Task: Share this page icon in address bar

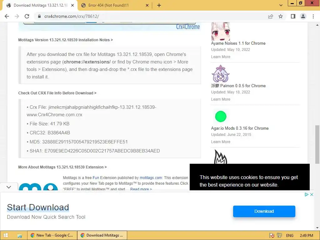Action: [271, 16]
